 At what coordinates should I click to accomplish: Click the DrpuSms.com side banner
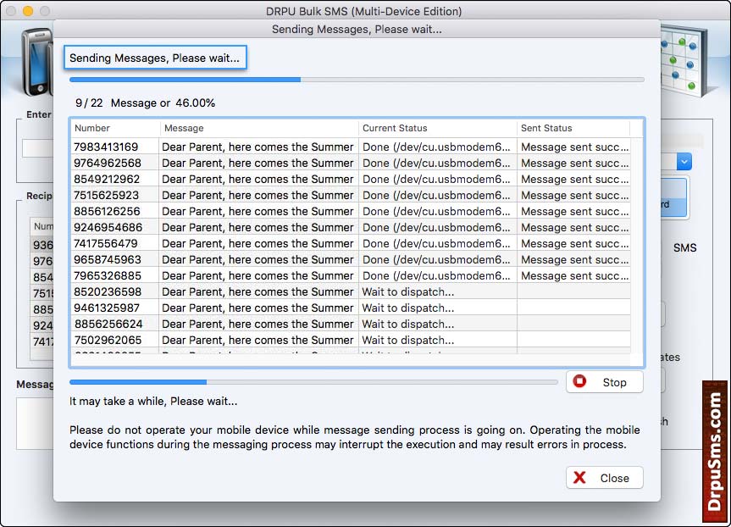coord(715,451)
